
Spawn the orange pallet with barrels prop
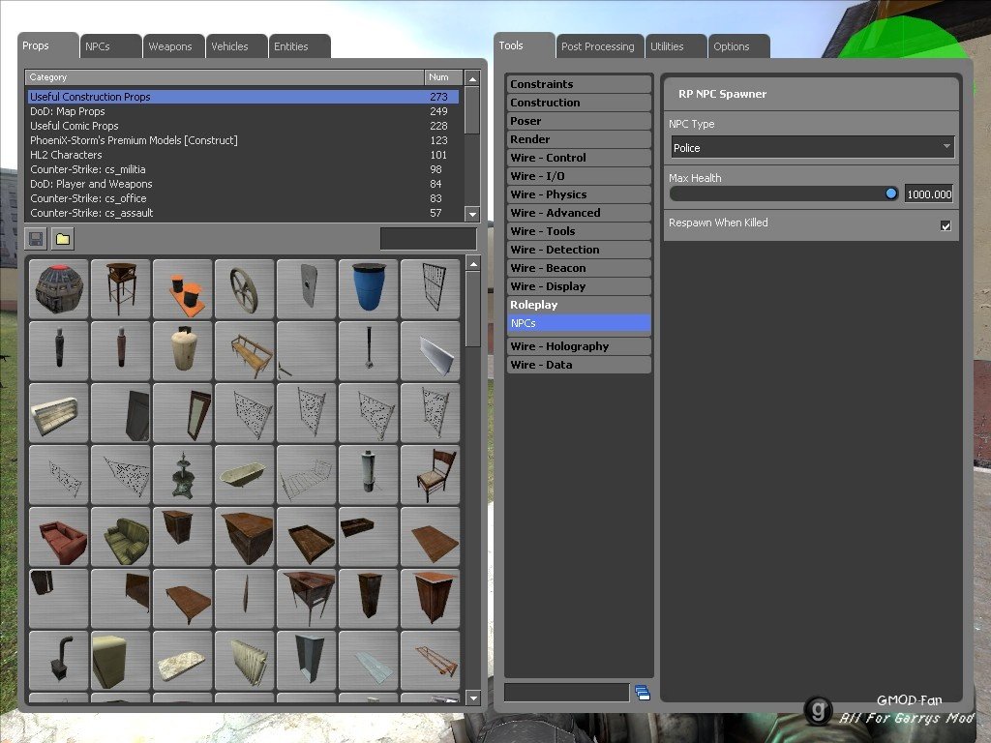(x=183, y=288)
